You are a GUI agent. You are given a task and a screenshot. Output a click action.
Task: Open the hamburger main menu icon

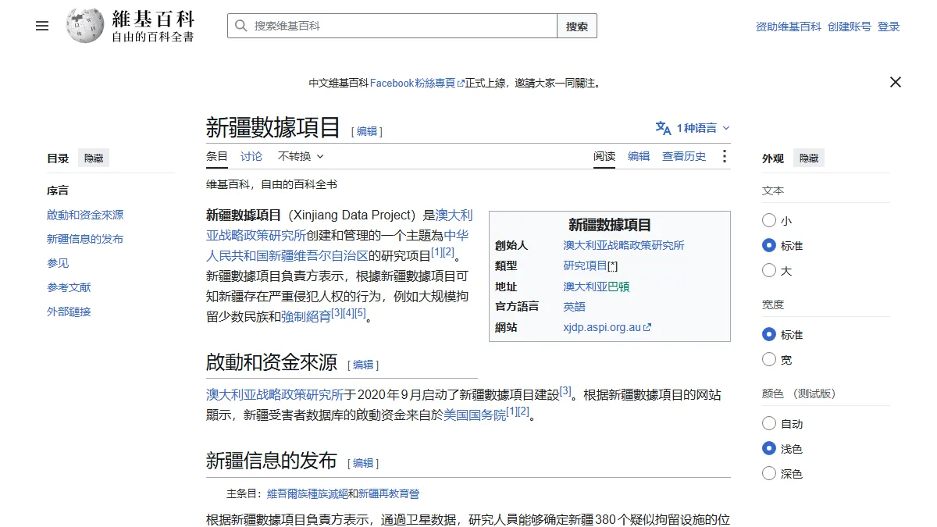[42, 26]
